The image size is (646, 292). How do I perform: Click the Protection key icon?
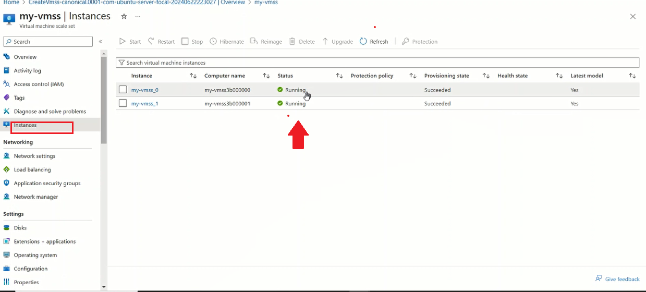click(x=405, y=41)
